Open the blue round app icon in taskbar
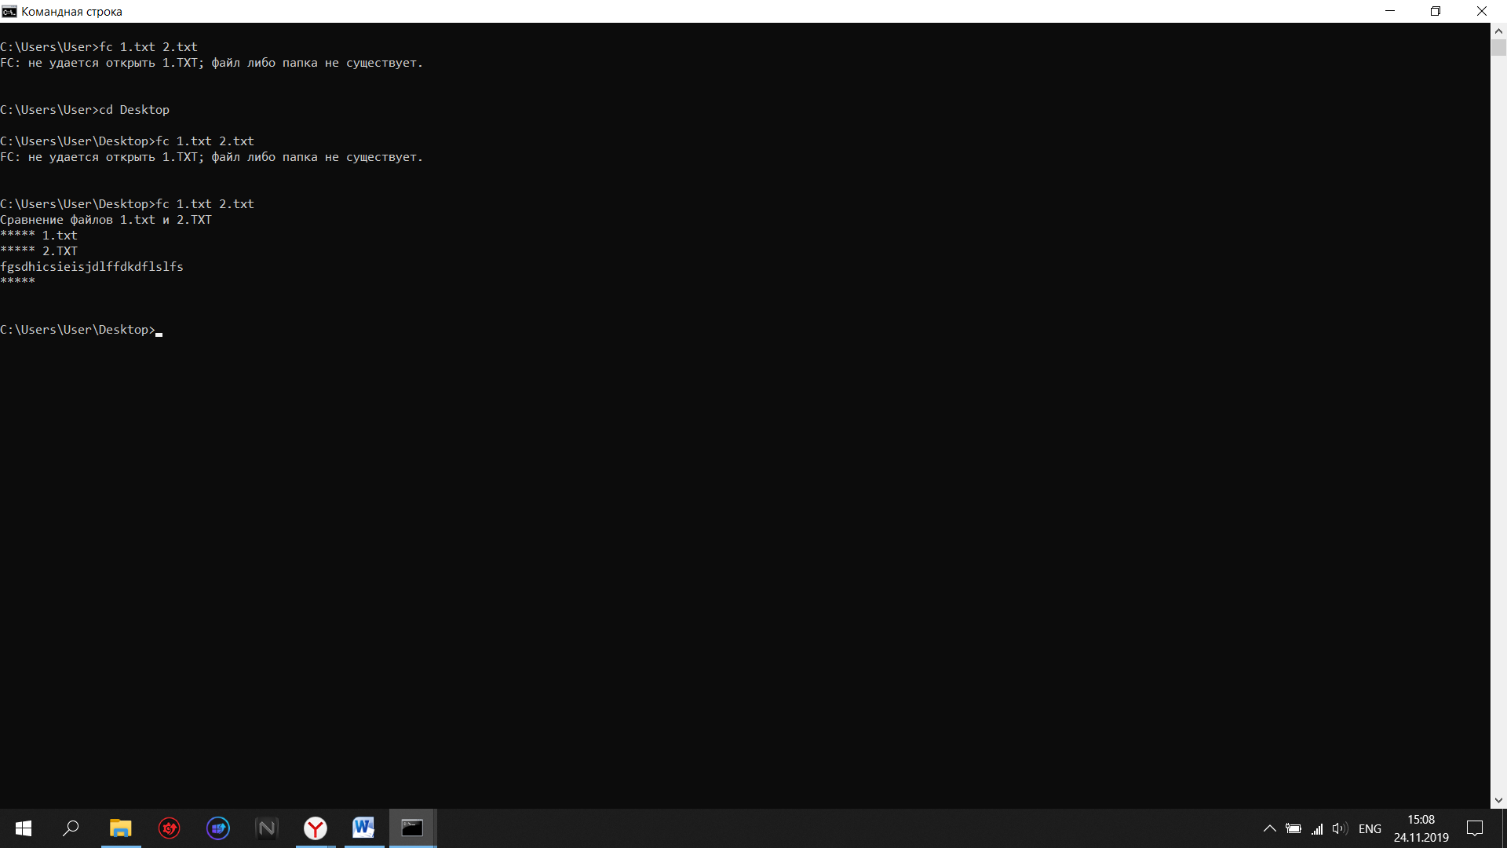 [217, 828]
